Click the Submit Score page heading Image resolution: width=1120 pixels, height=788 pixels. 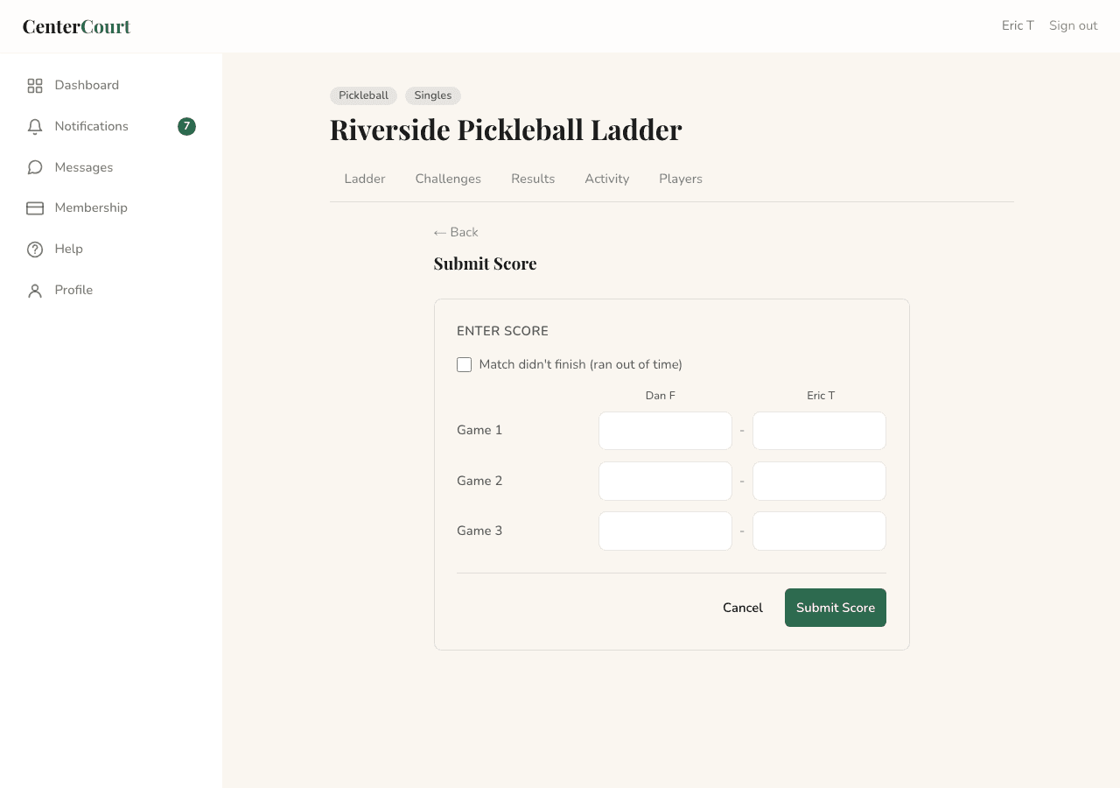point(485,264)
